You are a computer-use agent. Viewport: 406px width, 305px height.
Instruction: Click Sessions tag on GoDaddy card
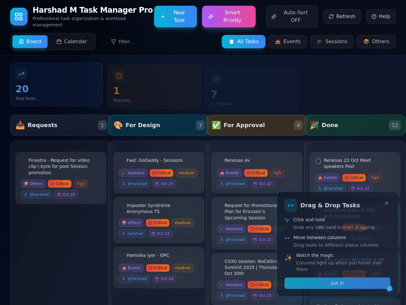[133, 173]
